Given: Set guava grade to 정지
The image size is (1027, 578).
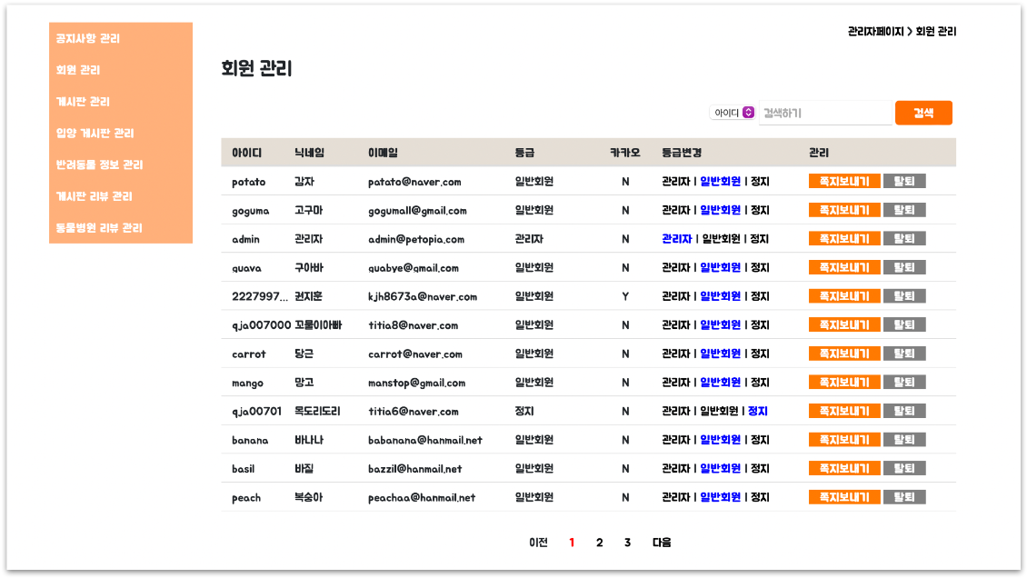Looking at the screenshot, I should 760,268.
